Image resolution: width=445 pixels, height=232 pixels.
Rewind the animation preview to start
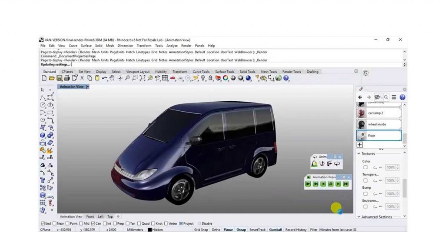[315, 184]
